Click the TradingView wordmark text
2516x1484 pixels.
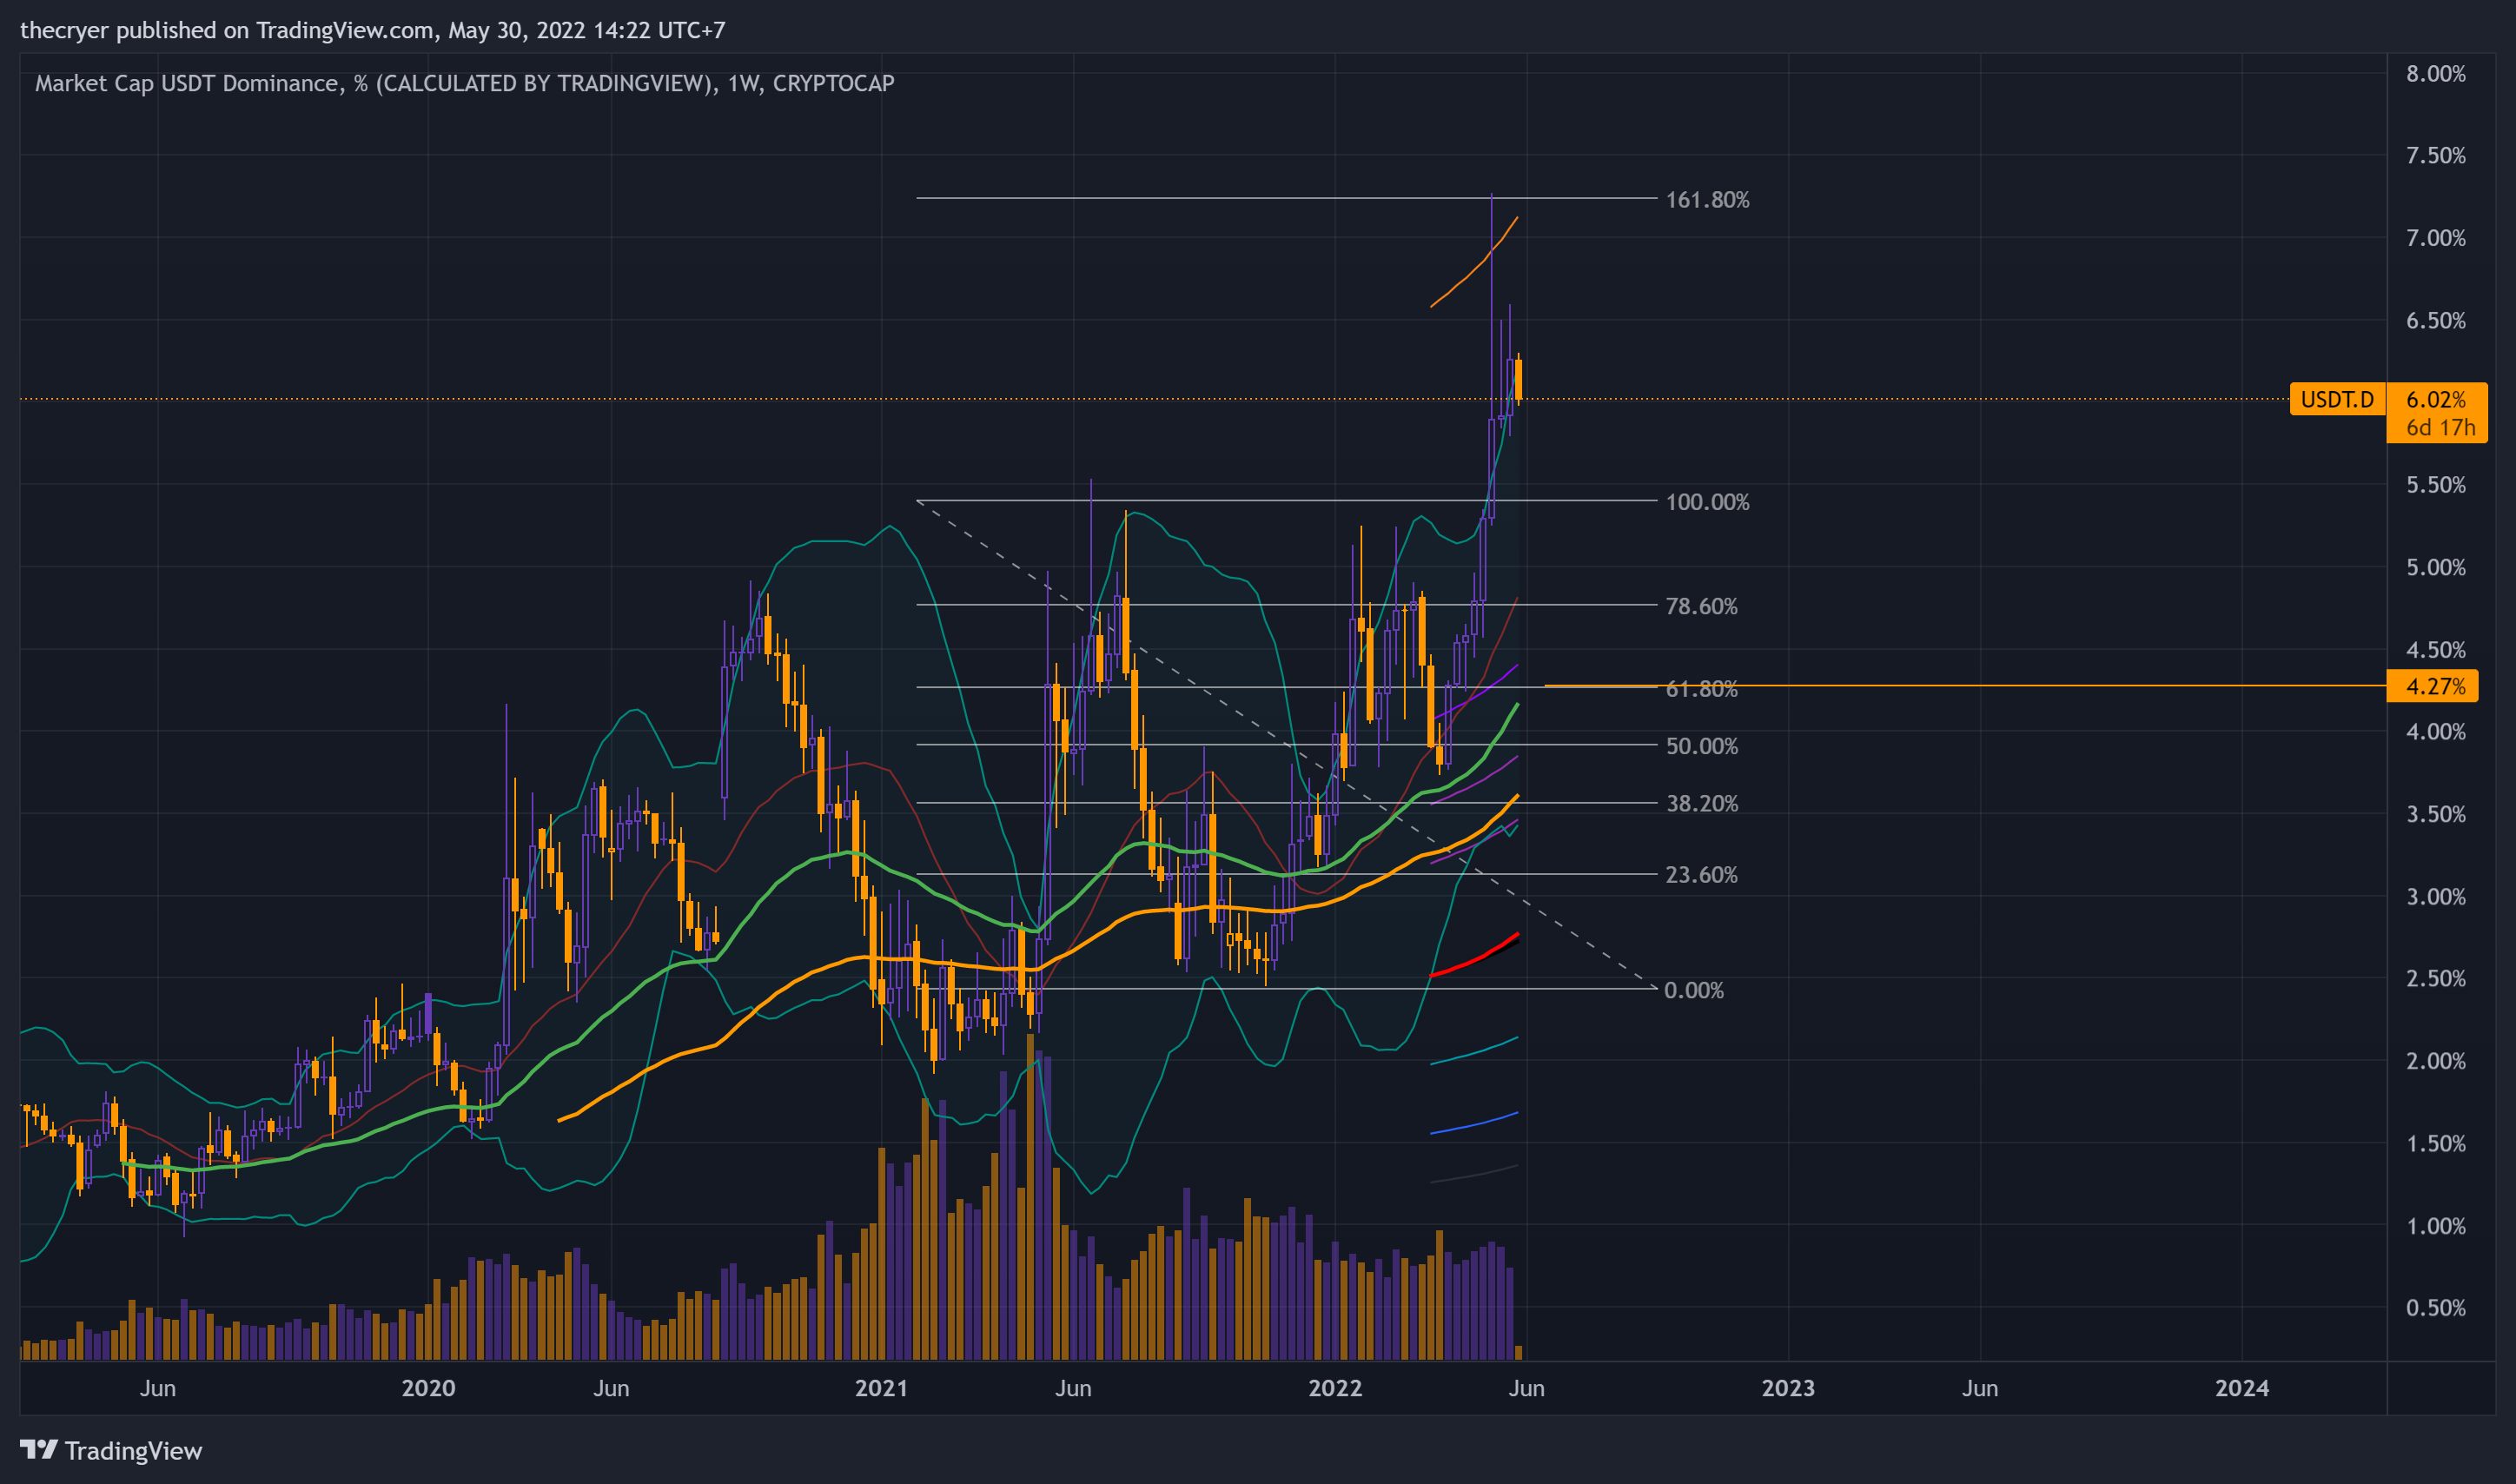pos(133,1451)
